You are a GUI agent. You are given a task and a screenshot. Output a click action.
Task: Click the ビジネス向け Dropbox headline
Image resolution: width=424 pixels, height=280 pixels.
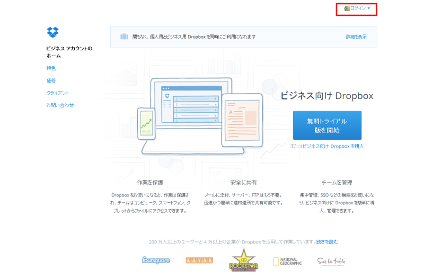[327, 96]
